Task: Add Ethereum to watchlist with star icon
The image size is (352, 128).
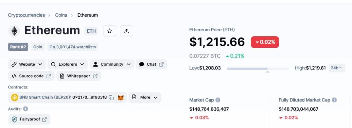Action: [x=110, y=31]
